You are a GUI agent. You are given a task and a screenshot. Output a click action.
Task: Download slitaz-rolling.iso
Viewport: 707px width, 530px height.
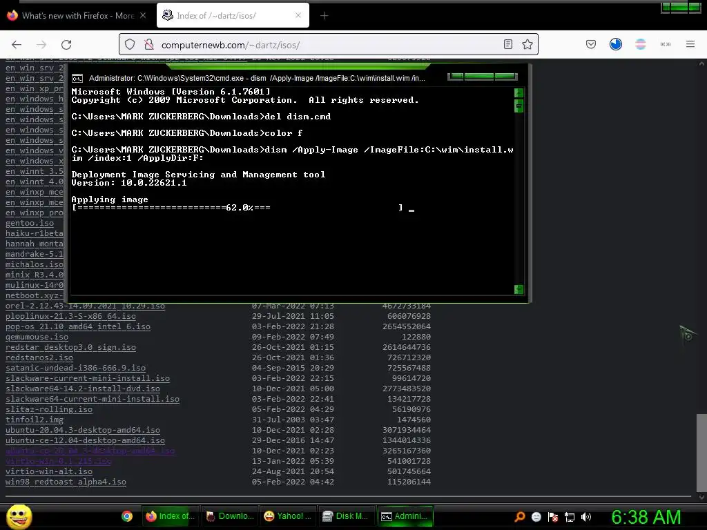49,410
